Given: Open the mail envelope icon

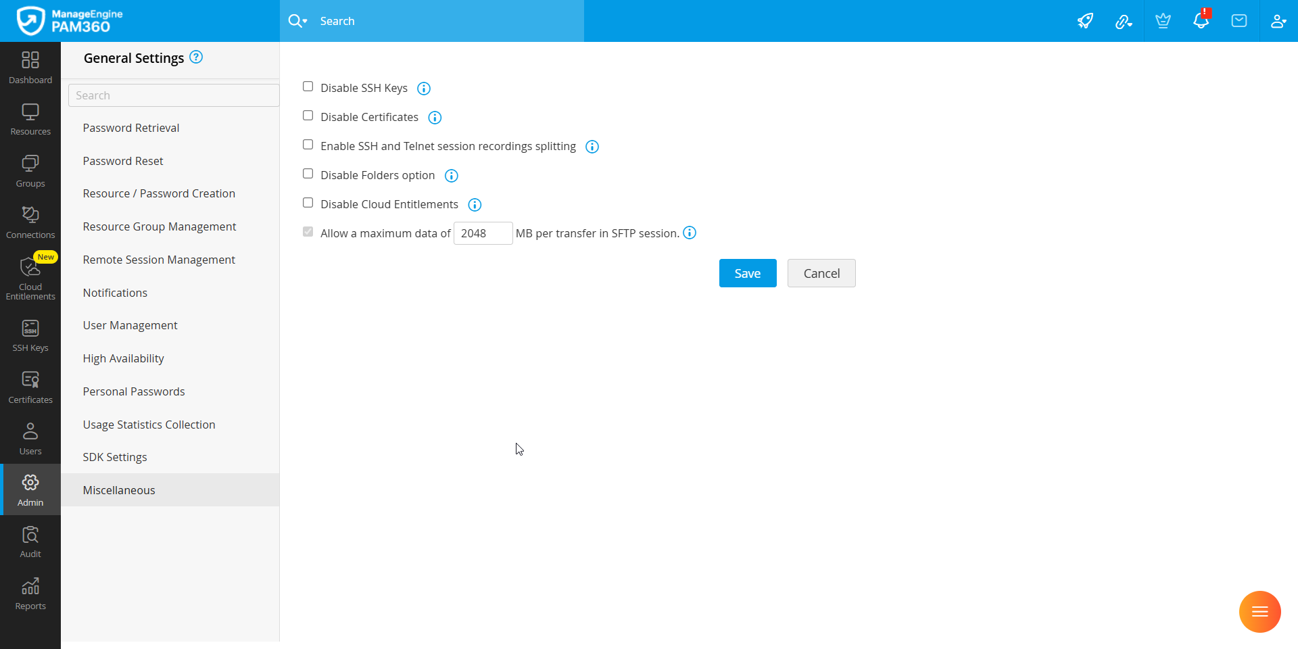Looking at the screenshot, I should 1239,21.
